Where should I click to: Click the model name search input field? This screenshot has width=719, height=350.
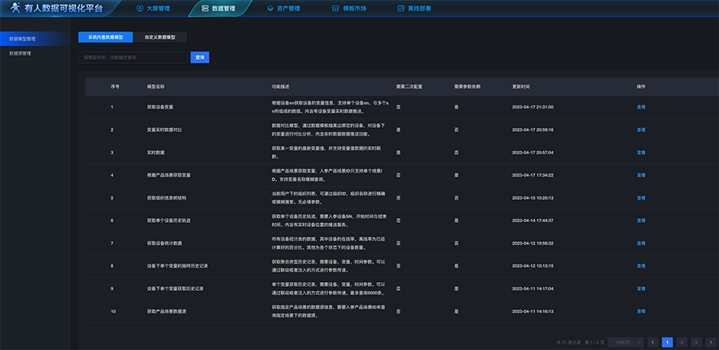[x=133, y=58]
